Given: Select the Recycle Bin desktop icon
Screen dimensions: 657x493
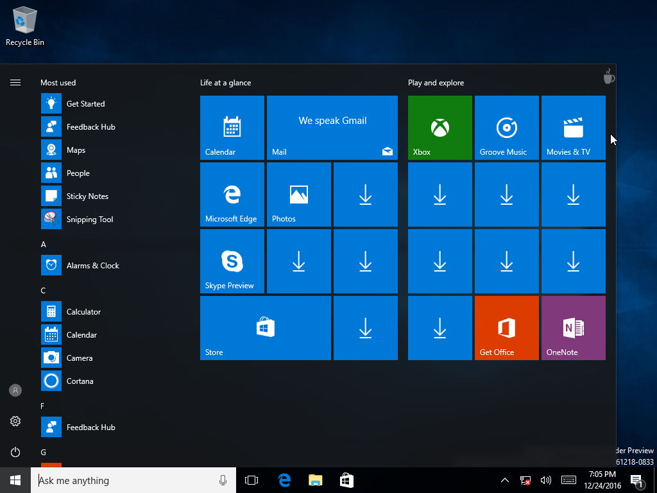Looking at the screenshot, I should (x=25, y=26).
